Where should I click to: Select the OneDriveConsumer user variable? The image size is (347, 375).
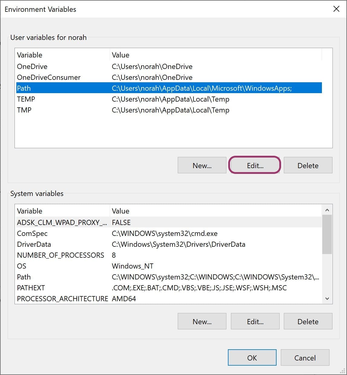[169, 77]
